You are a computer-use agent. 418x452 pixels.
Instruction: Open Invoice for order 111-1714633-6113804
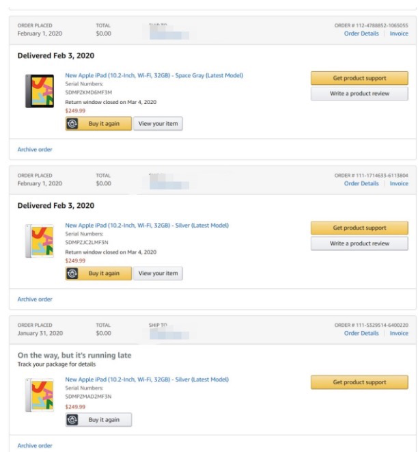click(399, 183)
